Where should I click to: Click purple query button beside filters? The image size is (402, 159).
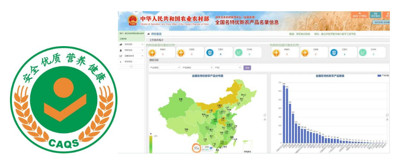coord(247,68)
